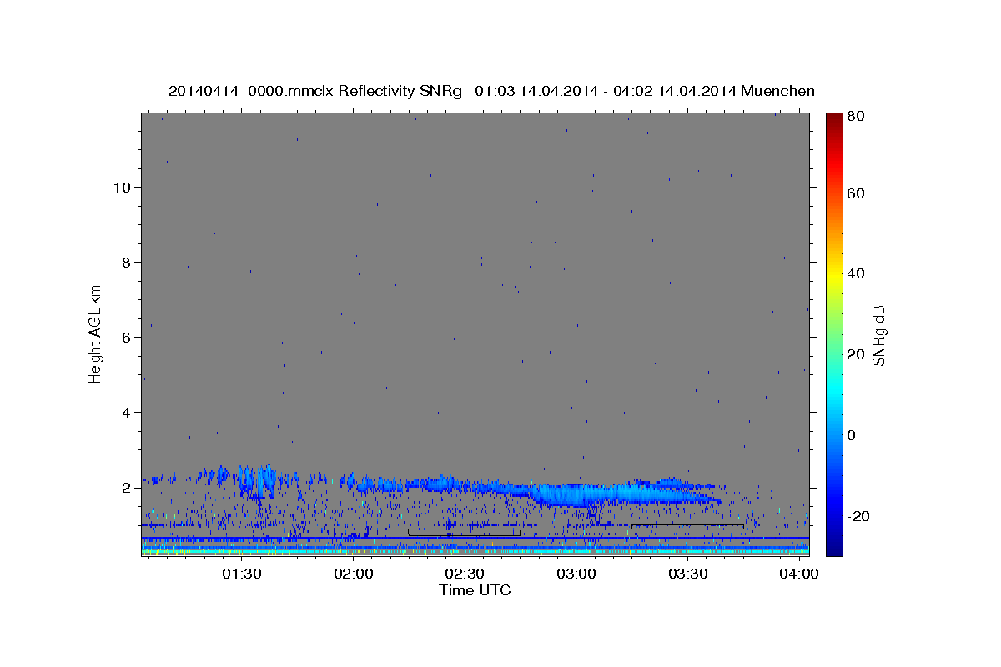
Task: Click the '02:00' time tick label
Action: (x=354, y=574)
